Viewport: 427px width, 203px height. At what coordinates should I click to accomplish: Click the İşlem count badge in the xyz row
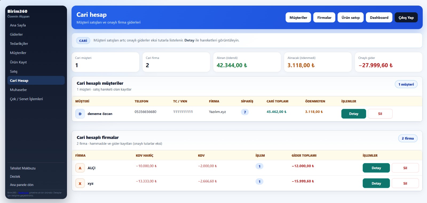point(259,182)
